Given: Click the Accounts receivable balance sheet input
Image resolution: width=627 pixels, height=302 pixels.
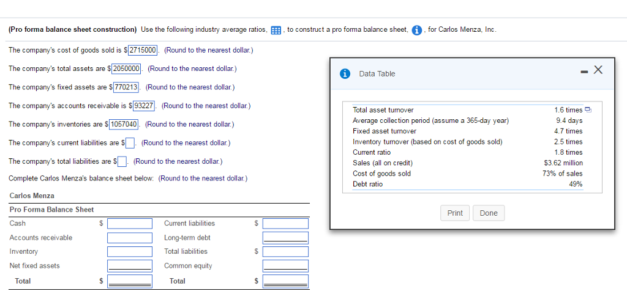Looking at the screenshot, I should coord(130,238).
